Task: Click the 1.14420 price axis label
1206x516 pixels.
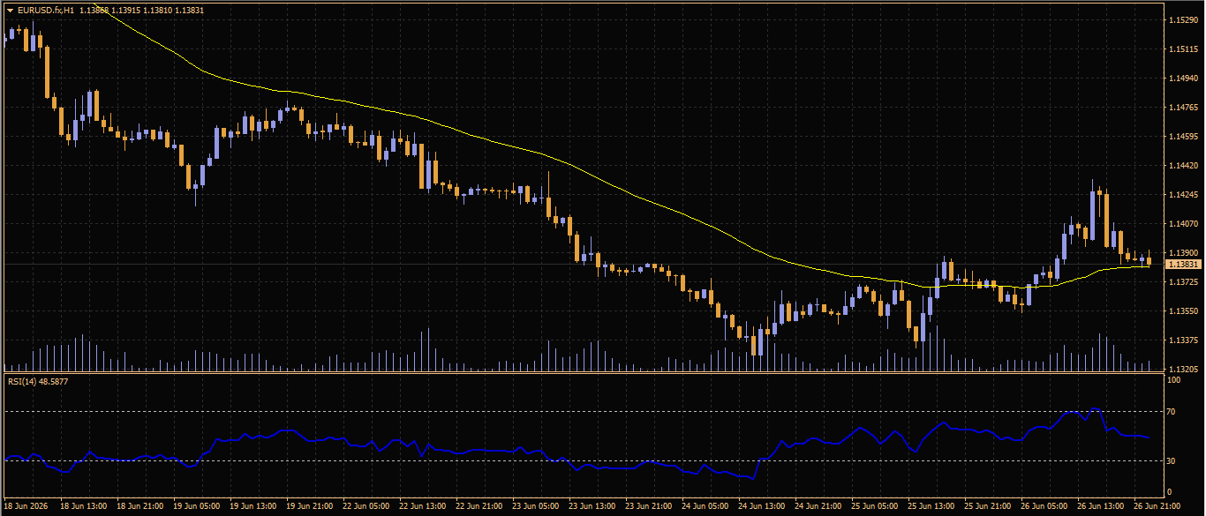Action: 1182,165
